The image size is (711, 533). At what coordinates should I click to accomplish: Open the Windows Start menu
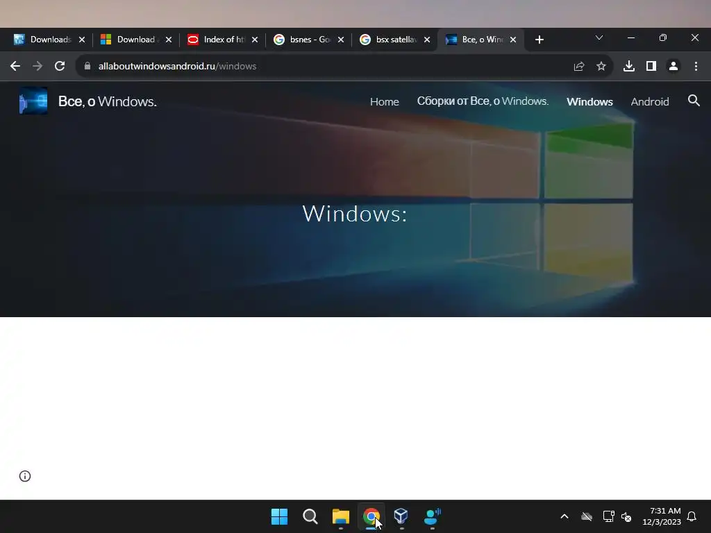click(x=279, y=516)
